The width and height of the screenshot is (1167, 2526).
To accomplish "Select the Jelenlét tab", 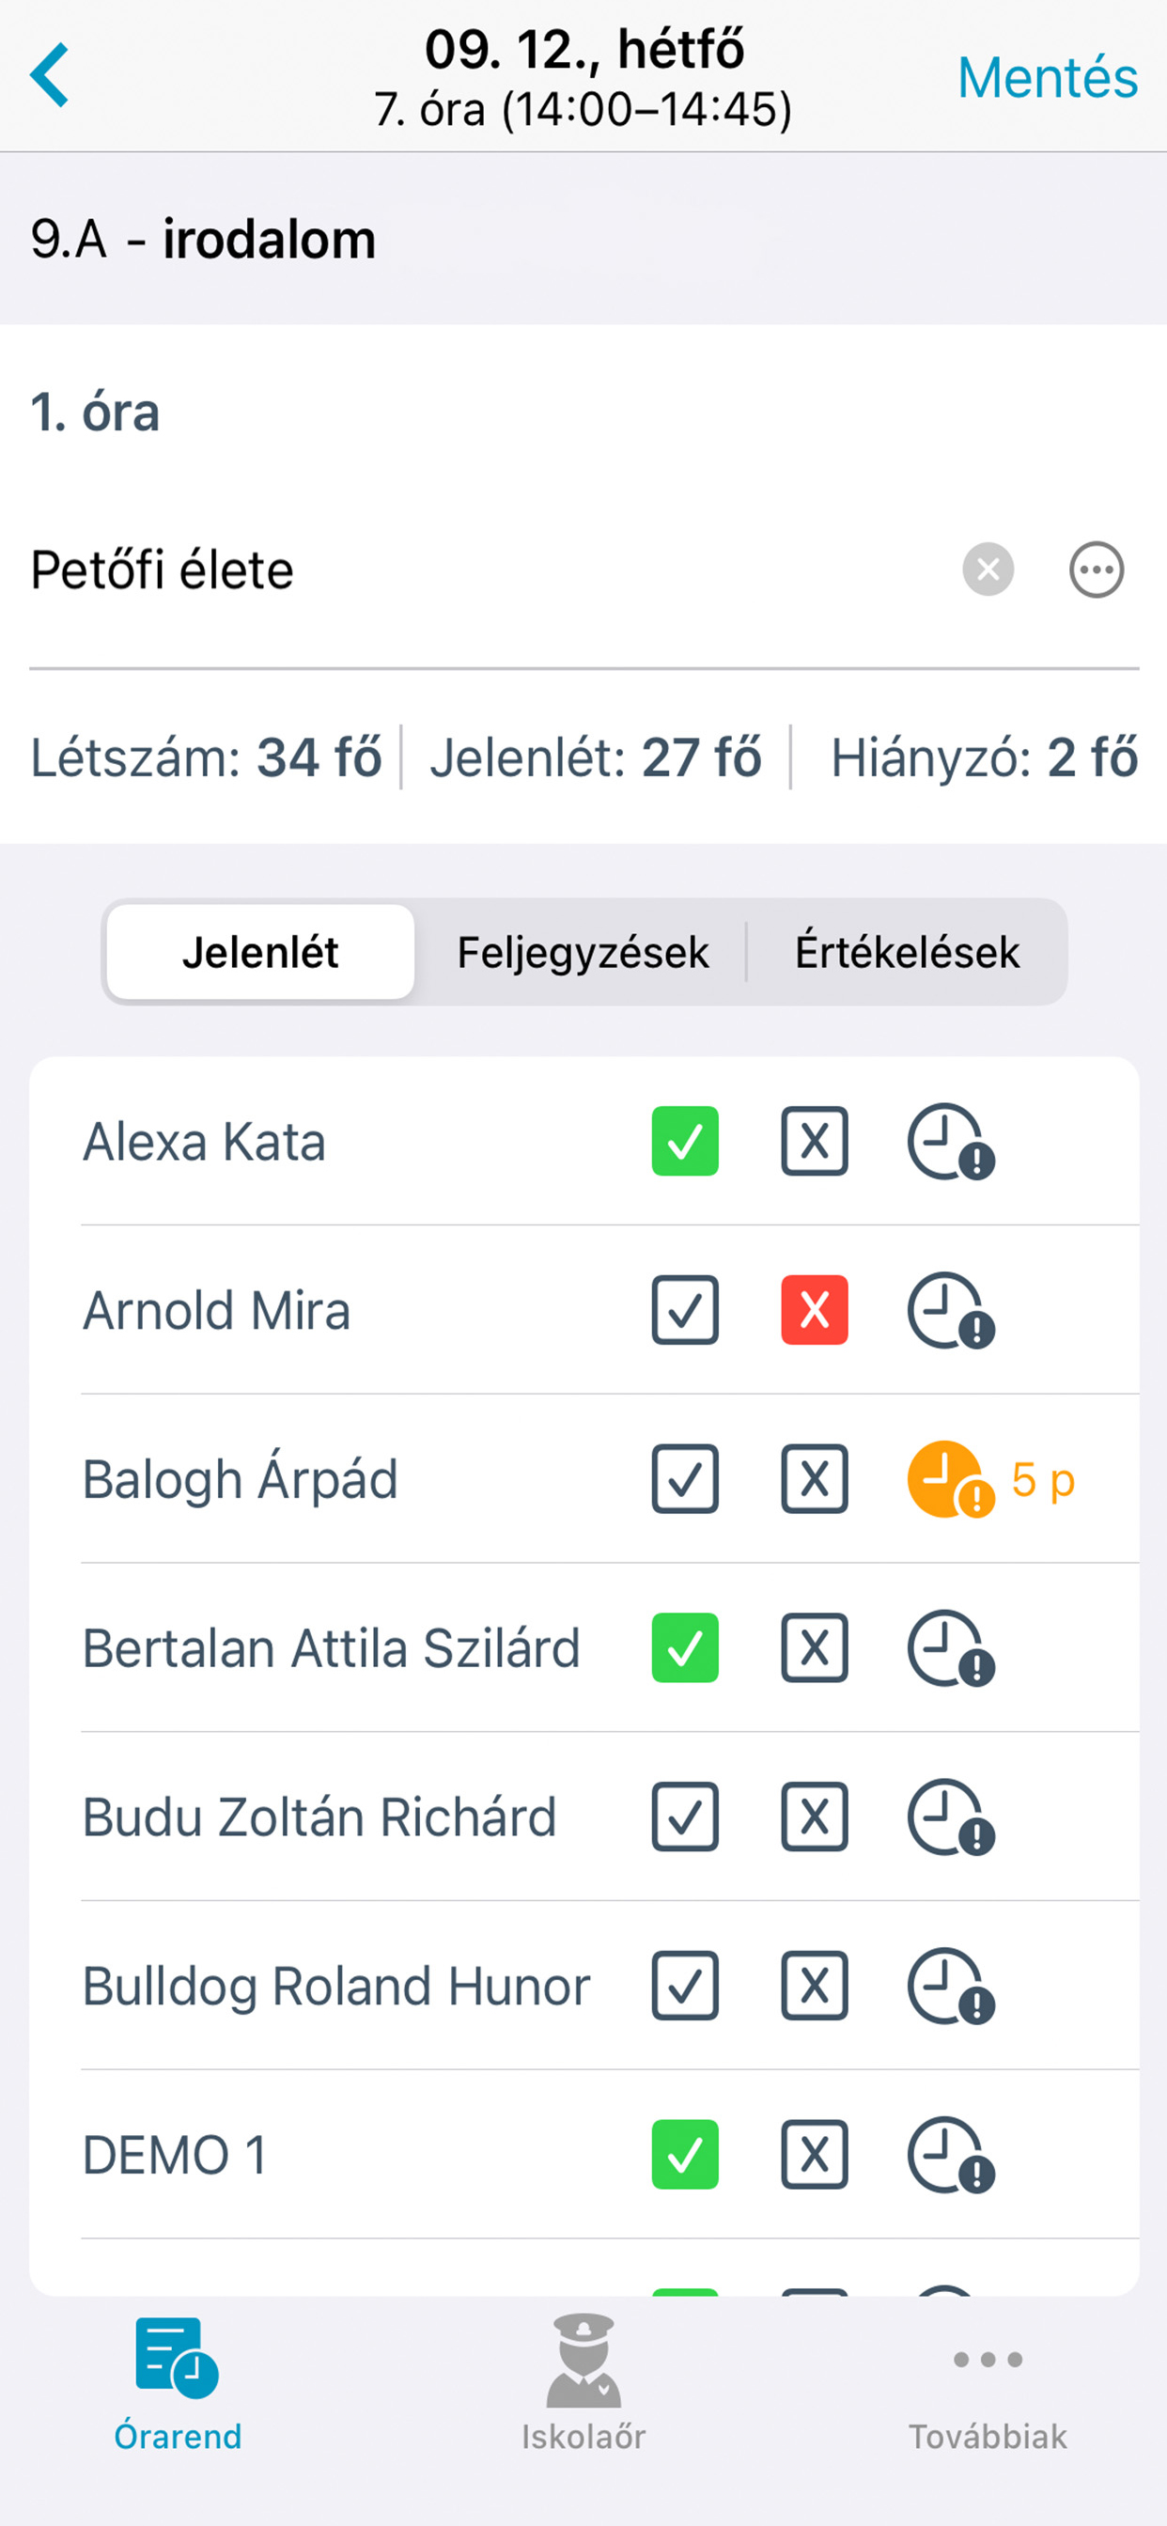I will [260, 952].
